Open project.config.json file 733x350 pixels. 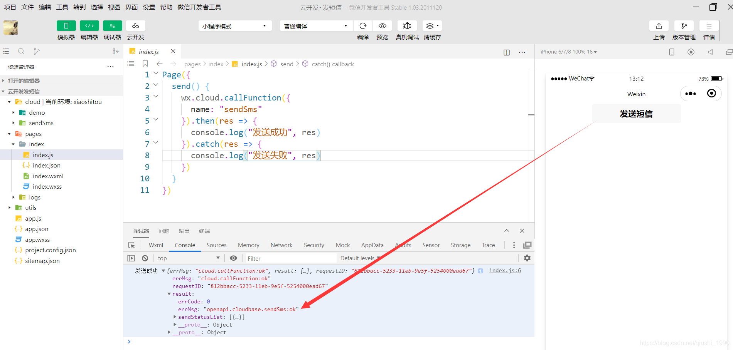click(50, 250)
